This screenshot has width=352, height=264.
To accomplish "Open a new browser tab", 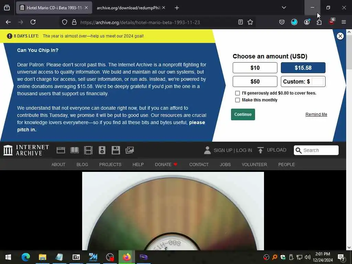I will tap(177, 8).
